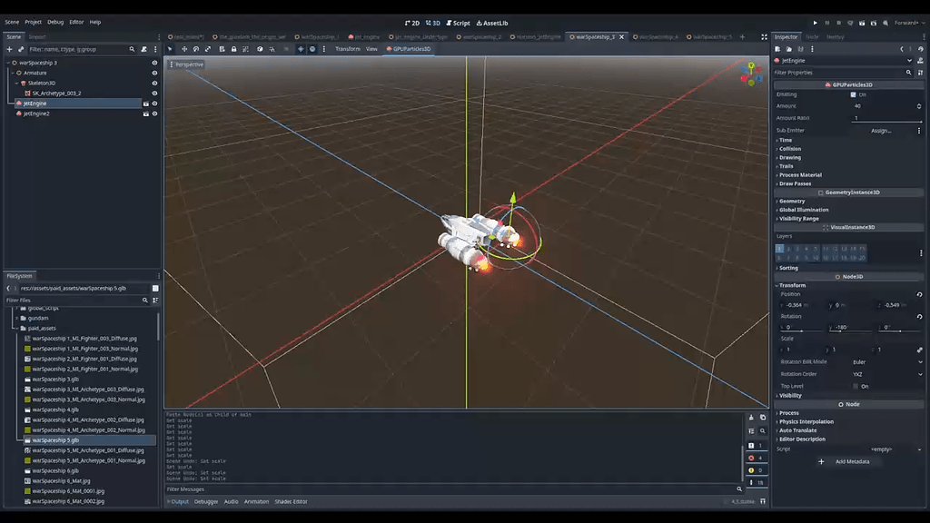930x523 pixels.
Task: Open the Debug menu
Action: (x=55, y=22)
